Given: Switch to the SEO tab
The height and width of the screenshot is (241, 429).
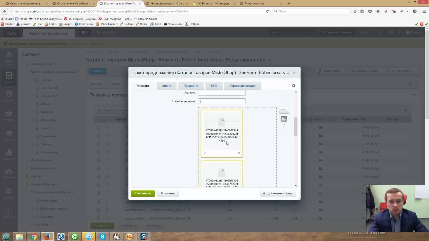Looking at the screenshot, I should [214, 86].
